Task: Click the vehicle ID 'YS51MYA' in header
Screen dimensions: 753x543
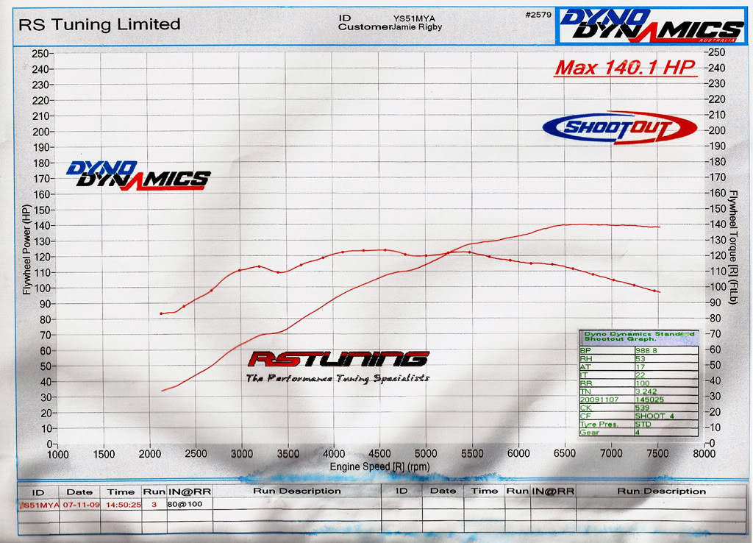Action: [414, 18]
